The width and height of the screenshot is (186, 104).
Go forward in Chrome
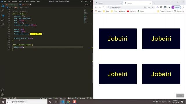(x=100, y=7)
